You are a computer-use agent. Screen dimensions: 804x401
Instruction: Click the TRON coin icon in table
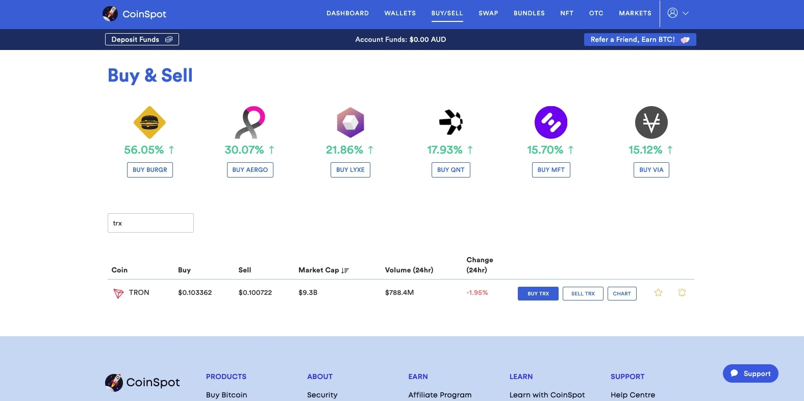(x=118, y=293)
